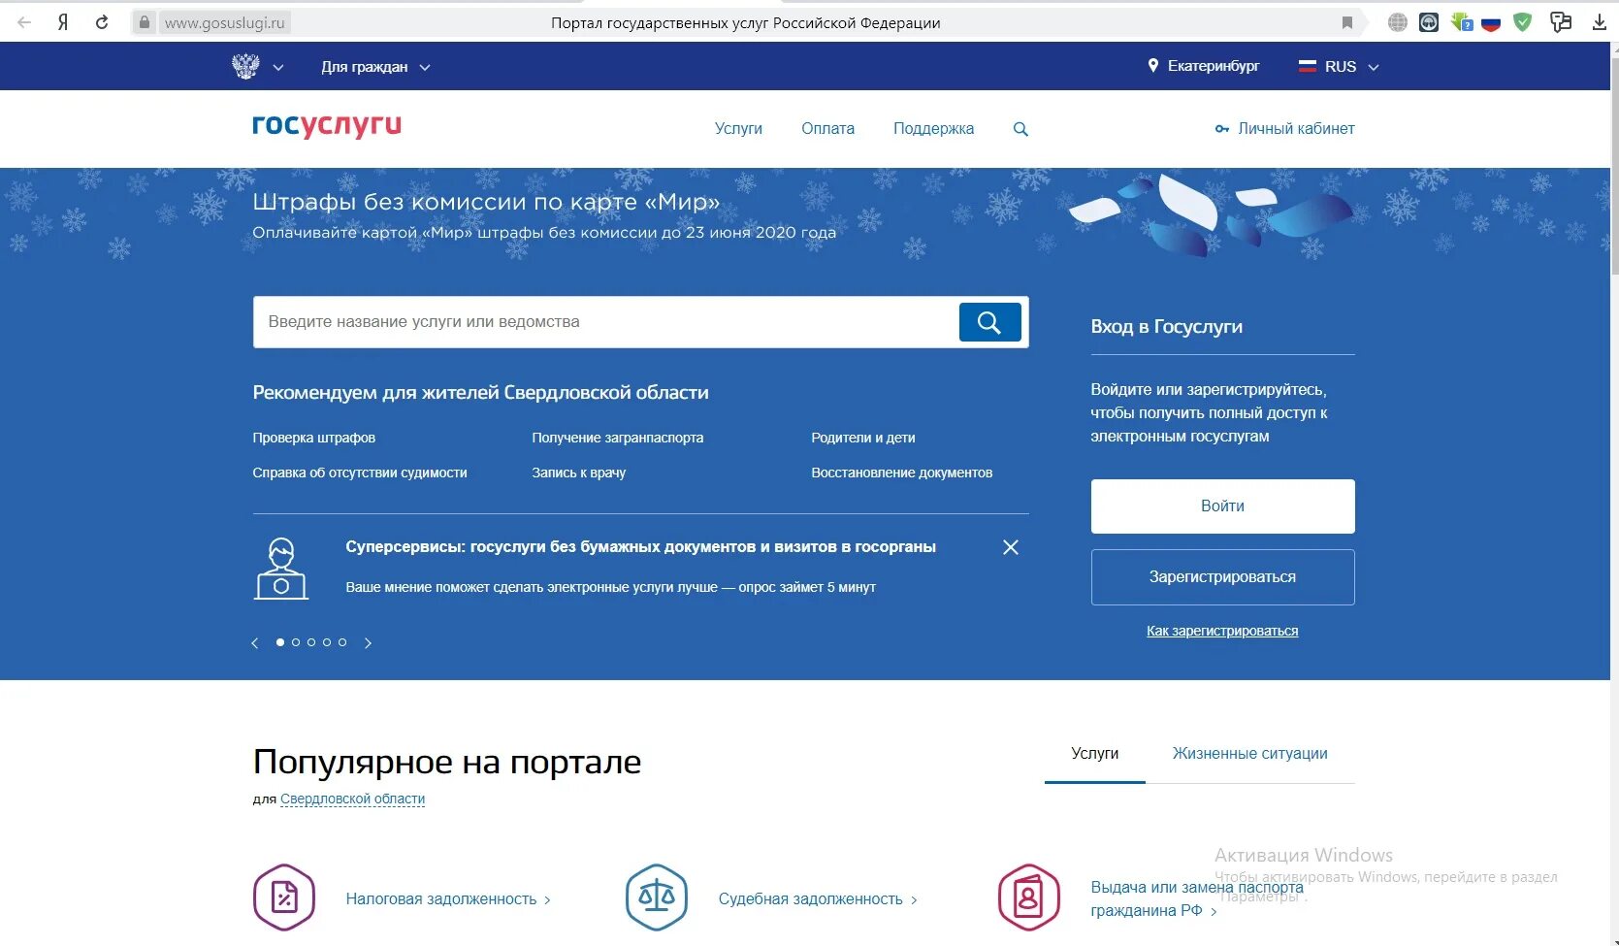Screen dimensions: 1619x946
Task: Switch to the Жизненные ситуации tab
Action: point(1249,754)
